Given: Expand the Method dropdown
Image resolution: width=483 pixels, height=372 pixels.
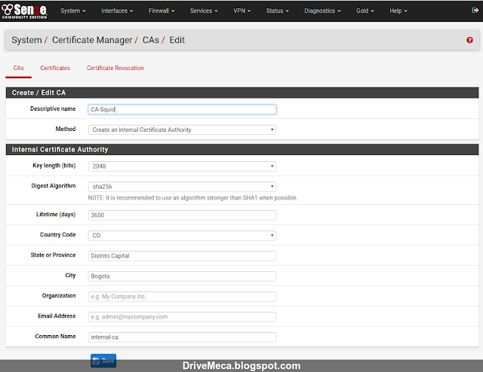Looking at the screenshot, I should [x=182, y=130].
